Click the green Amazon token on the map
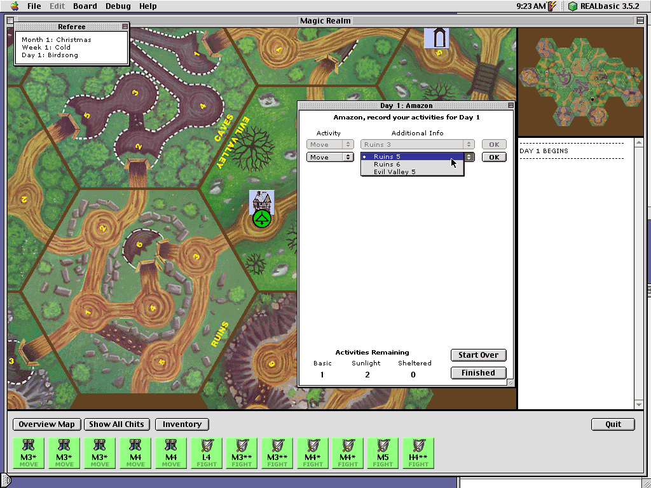Screen dimensions: 651x488 tap(261, 219)
